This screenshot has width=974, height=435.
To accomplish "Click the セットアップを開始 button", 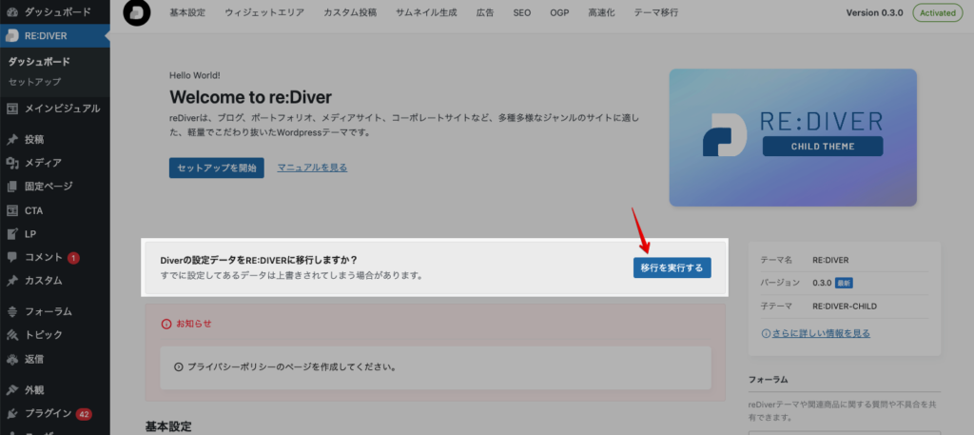I will pos(216,168).
